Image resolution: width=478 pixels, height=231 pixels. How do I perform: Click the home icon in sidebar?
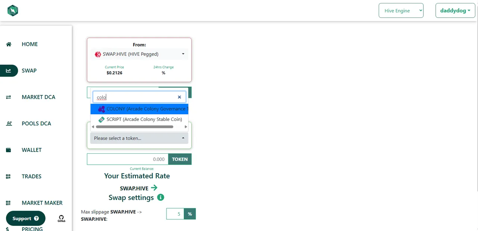9,44
